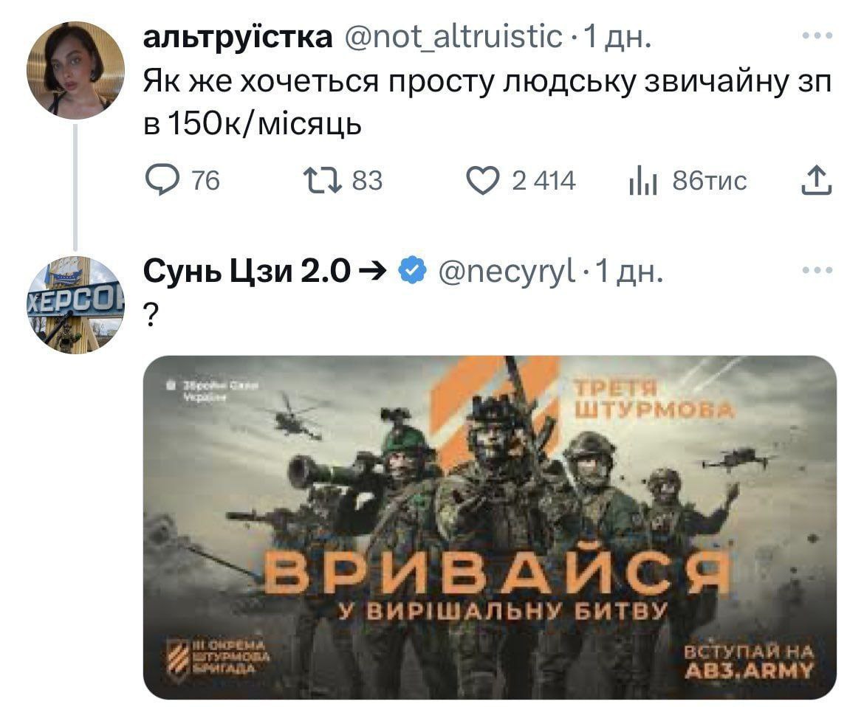Image resolution: width=864 pixels, height=707 pixels.
Task: Like the tweet about 150к/місяць salary
Action: (x=482, y=181)
